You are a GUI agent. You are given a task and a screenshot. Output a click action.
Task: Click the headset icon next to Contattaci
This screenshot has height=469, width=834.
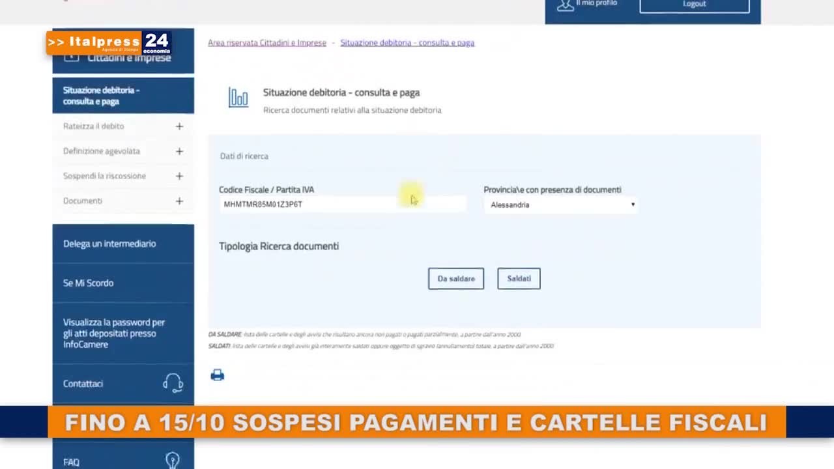(173, 383)
